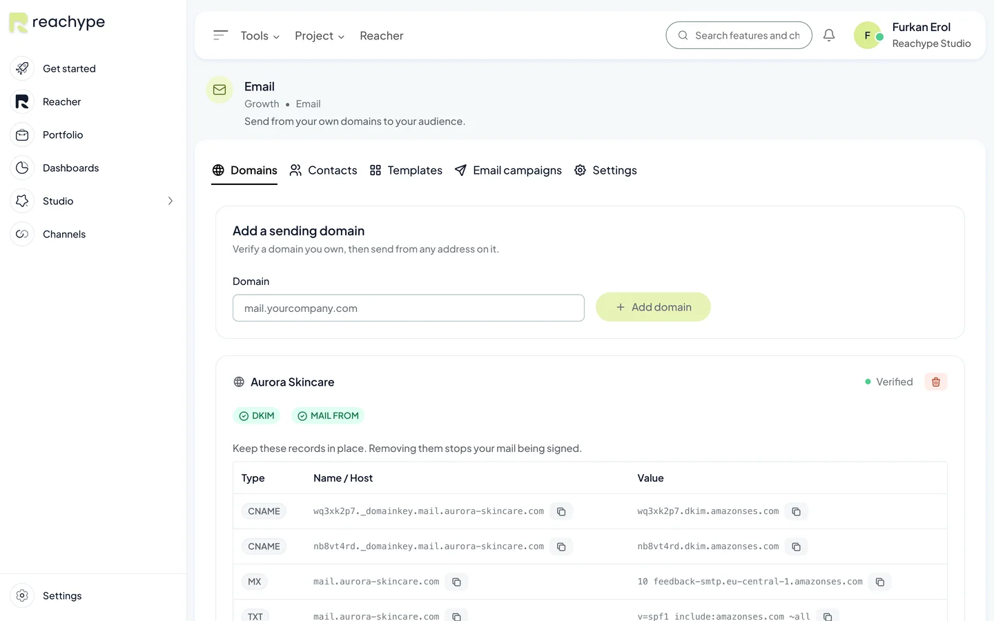The image size is (994, 621).
Task: Switch to the Email campaigns tab
Action: [508, 170]
